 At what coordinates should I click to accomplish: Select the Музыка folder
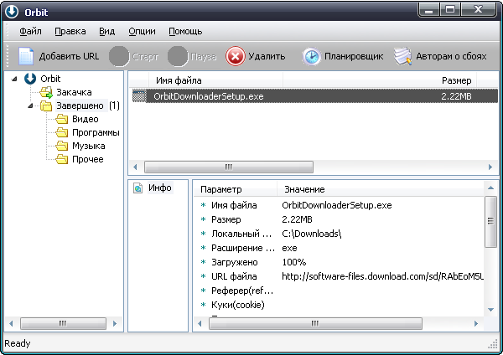click(89, 146)
